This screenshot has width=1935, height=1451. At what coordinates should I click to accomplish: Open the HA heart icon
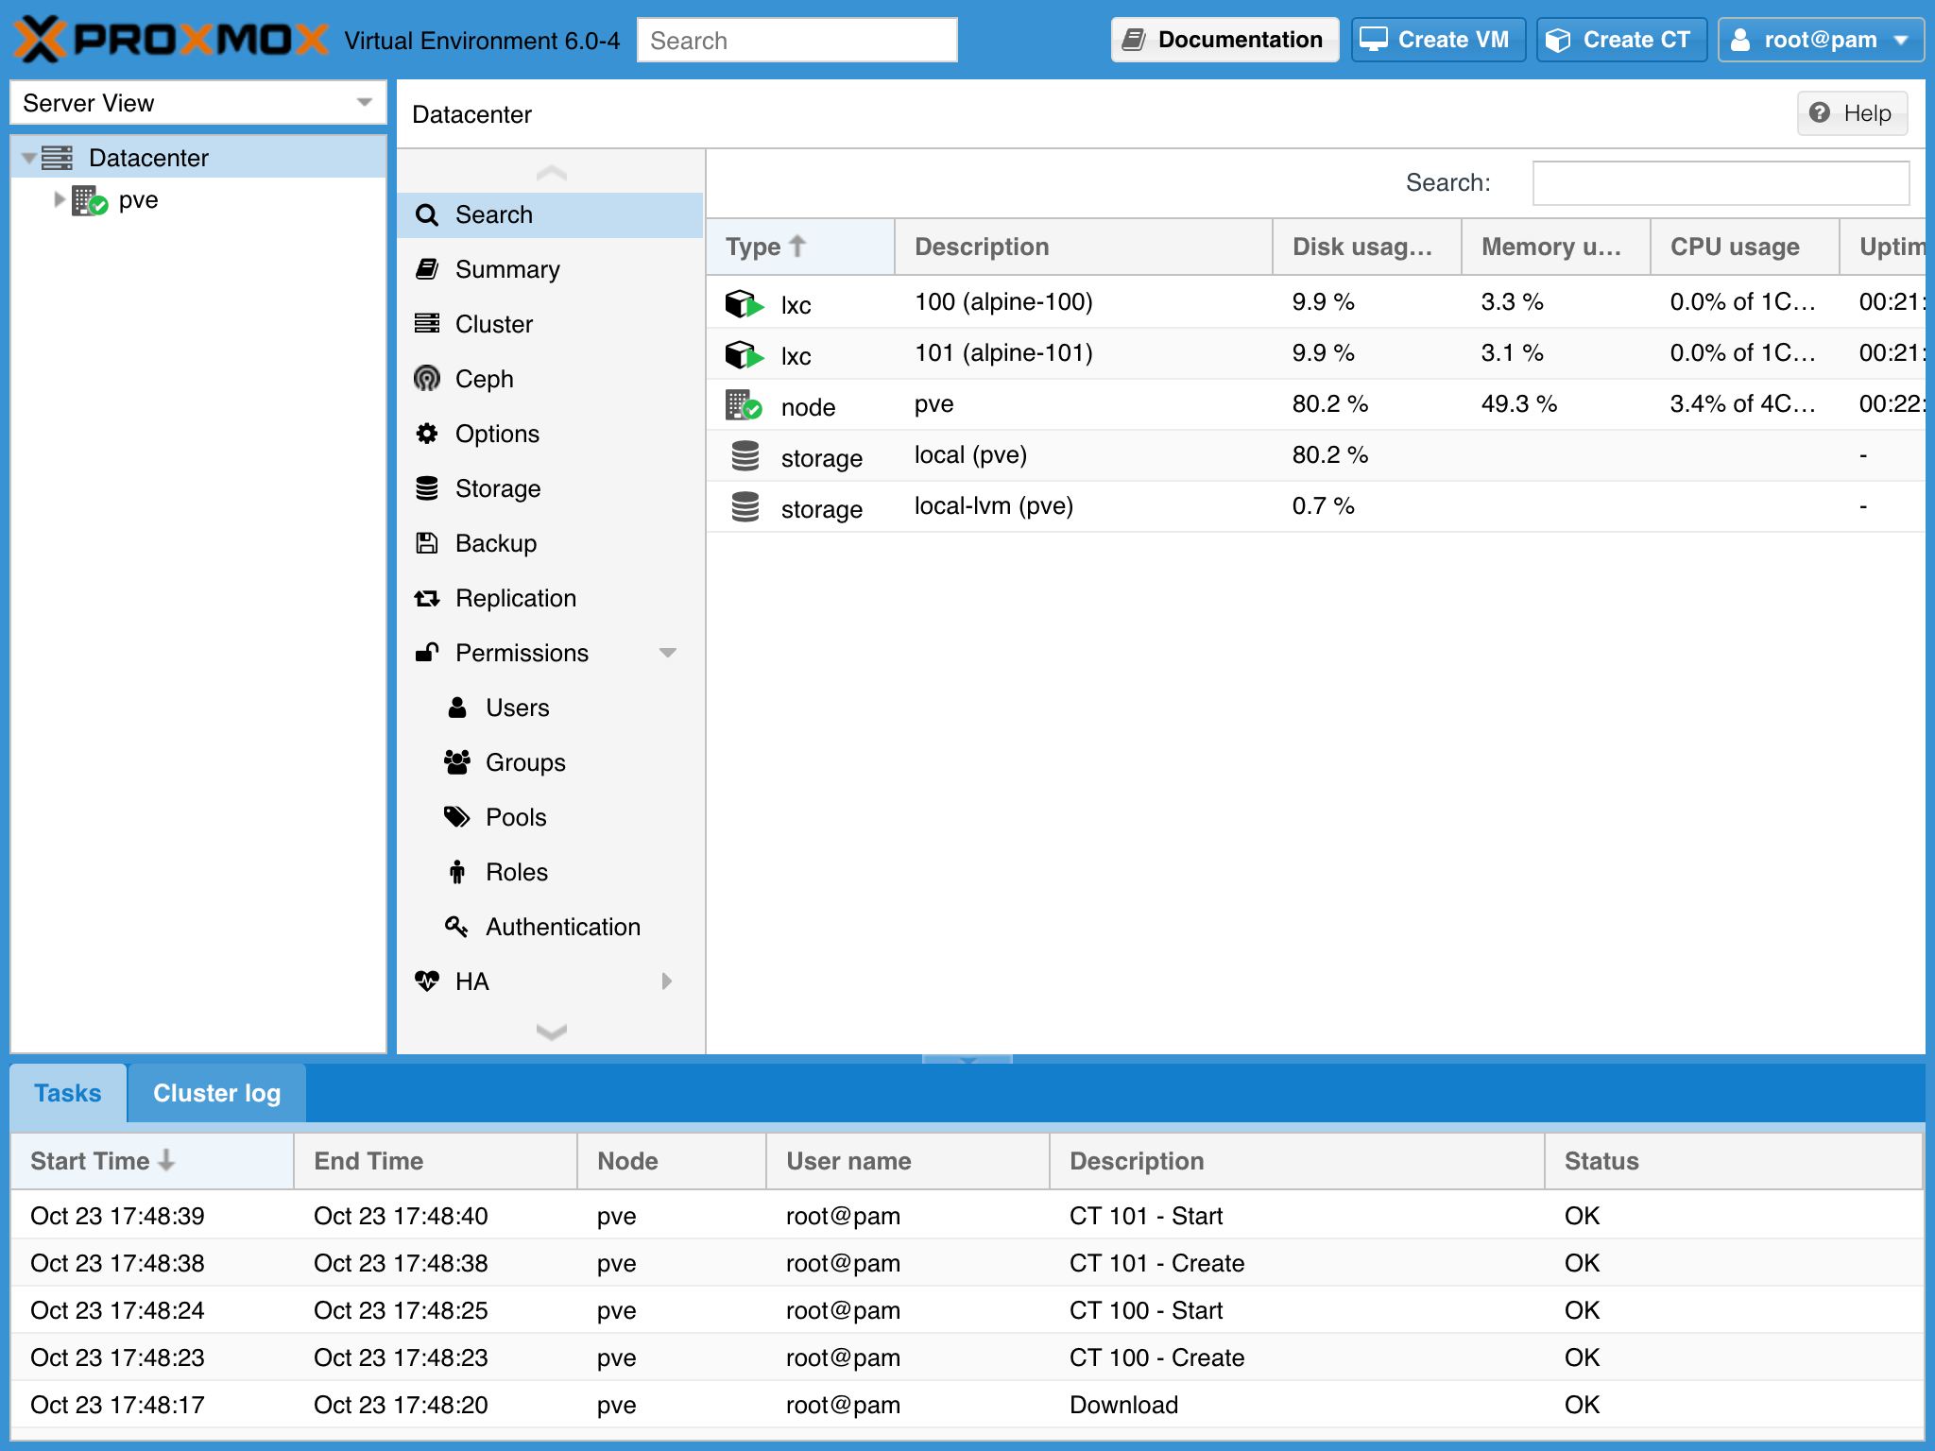[427, 981]
